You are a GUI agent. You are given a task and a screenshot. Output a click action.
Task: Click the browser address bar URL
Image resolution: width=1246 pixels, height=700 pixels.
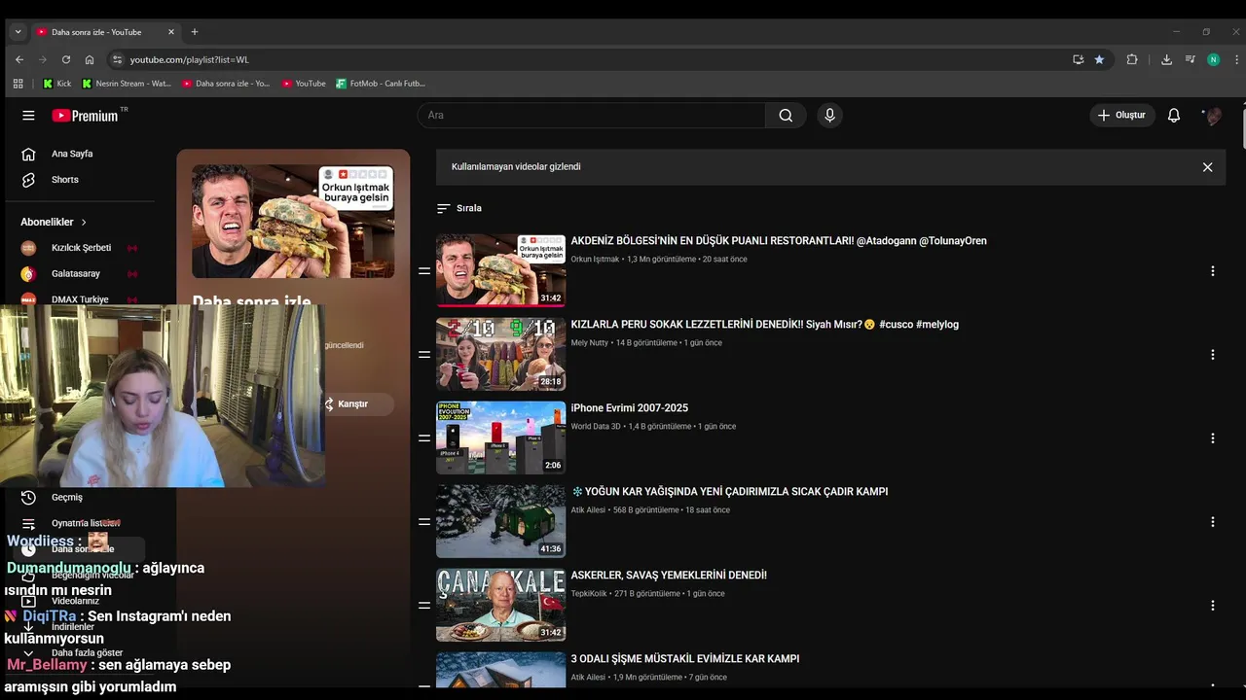pyautogui.click(x=190, y=59)
